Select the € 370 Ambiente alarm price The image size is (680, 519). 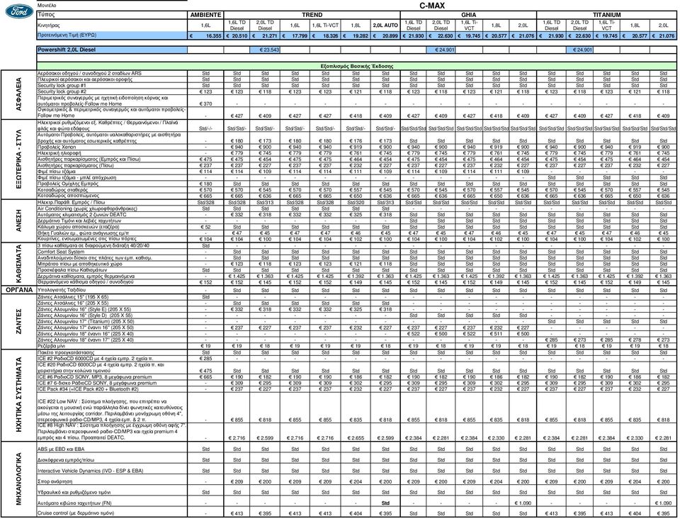205,104
